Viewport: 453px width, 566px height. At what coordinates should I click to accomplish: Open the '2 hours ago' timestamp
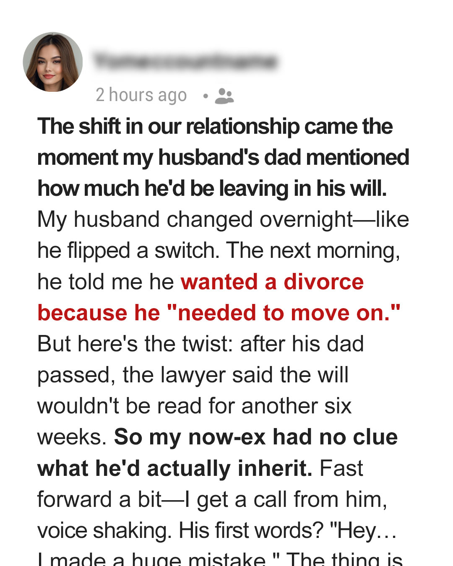coord(141,95)
